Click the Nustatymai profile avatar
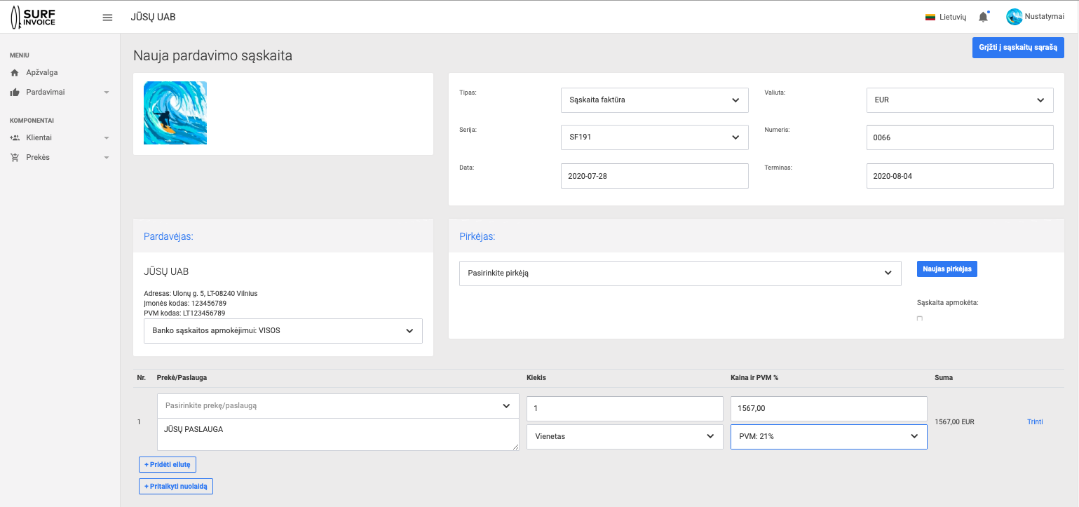The image size is (1079, 507). [x=1014, y=17]
